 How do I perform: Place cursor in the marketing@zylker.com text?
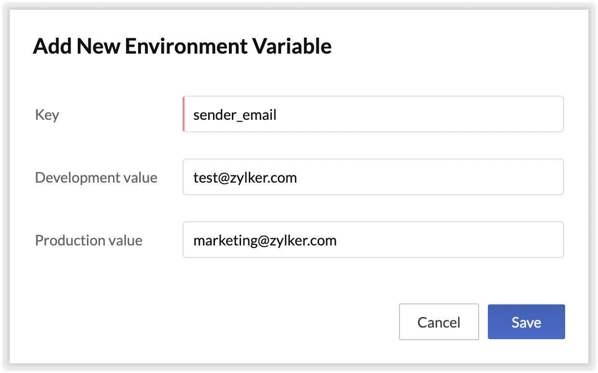[265, 241]
